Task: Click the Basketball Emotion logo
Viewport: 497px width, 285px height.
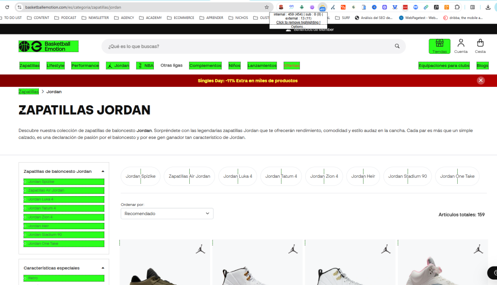Action: 49,46
